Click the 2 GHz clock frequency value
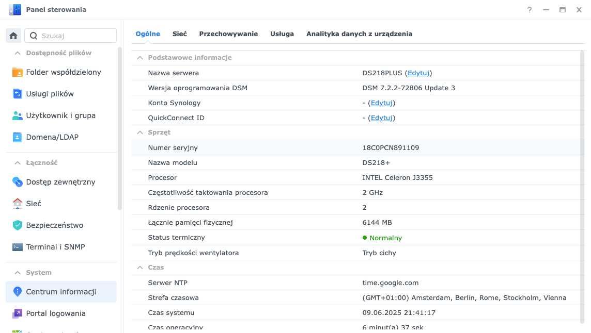The image size is (591, 333). pyautogui.click(x=372, y=193)
